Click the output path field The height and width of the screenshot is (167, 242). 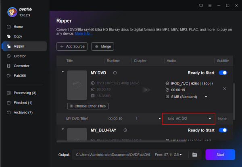(113, 155)
